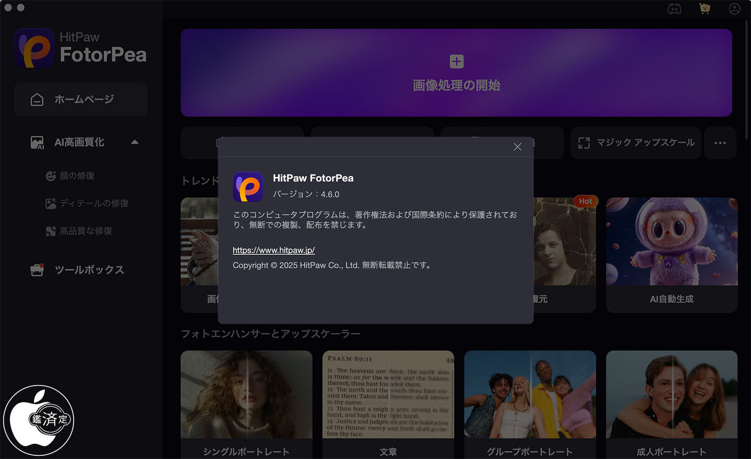The height and width of the screenshot is (459, 751).
Task: Click the 顔の修復 face icon
Action: 51,176
